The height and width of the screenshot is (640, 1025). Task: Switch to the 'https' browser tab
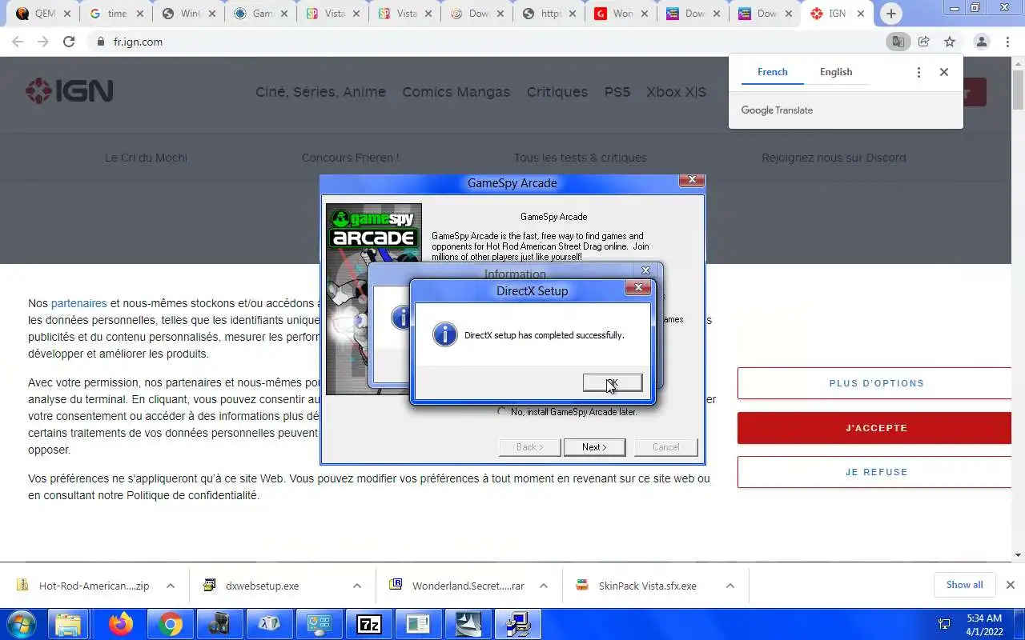click(549, 14)
